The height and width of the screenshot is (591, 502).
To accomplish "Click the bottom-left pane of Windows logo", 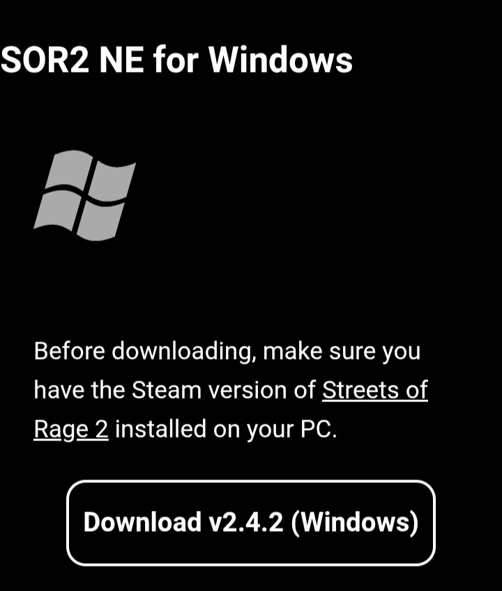I will click(x=57, y=210).
